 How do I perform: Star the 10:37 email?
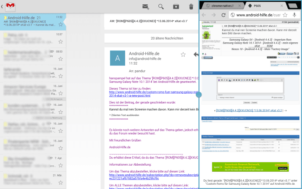(61, 41)
